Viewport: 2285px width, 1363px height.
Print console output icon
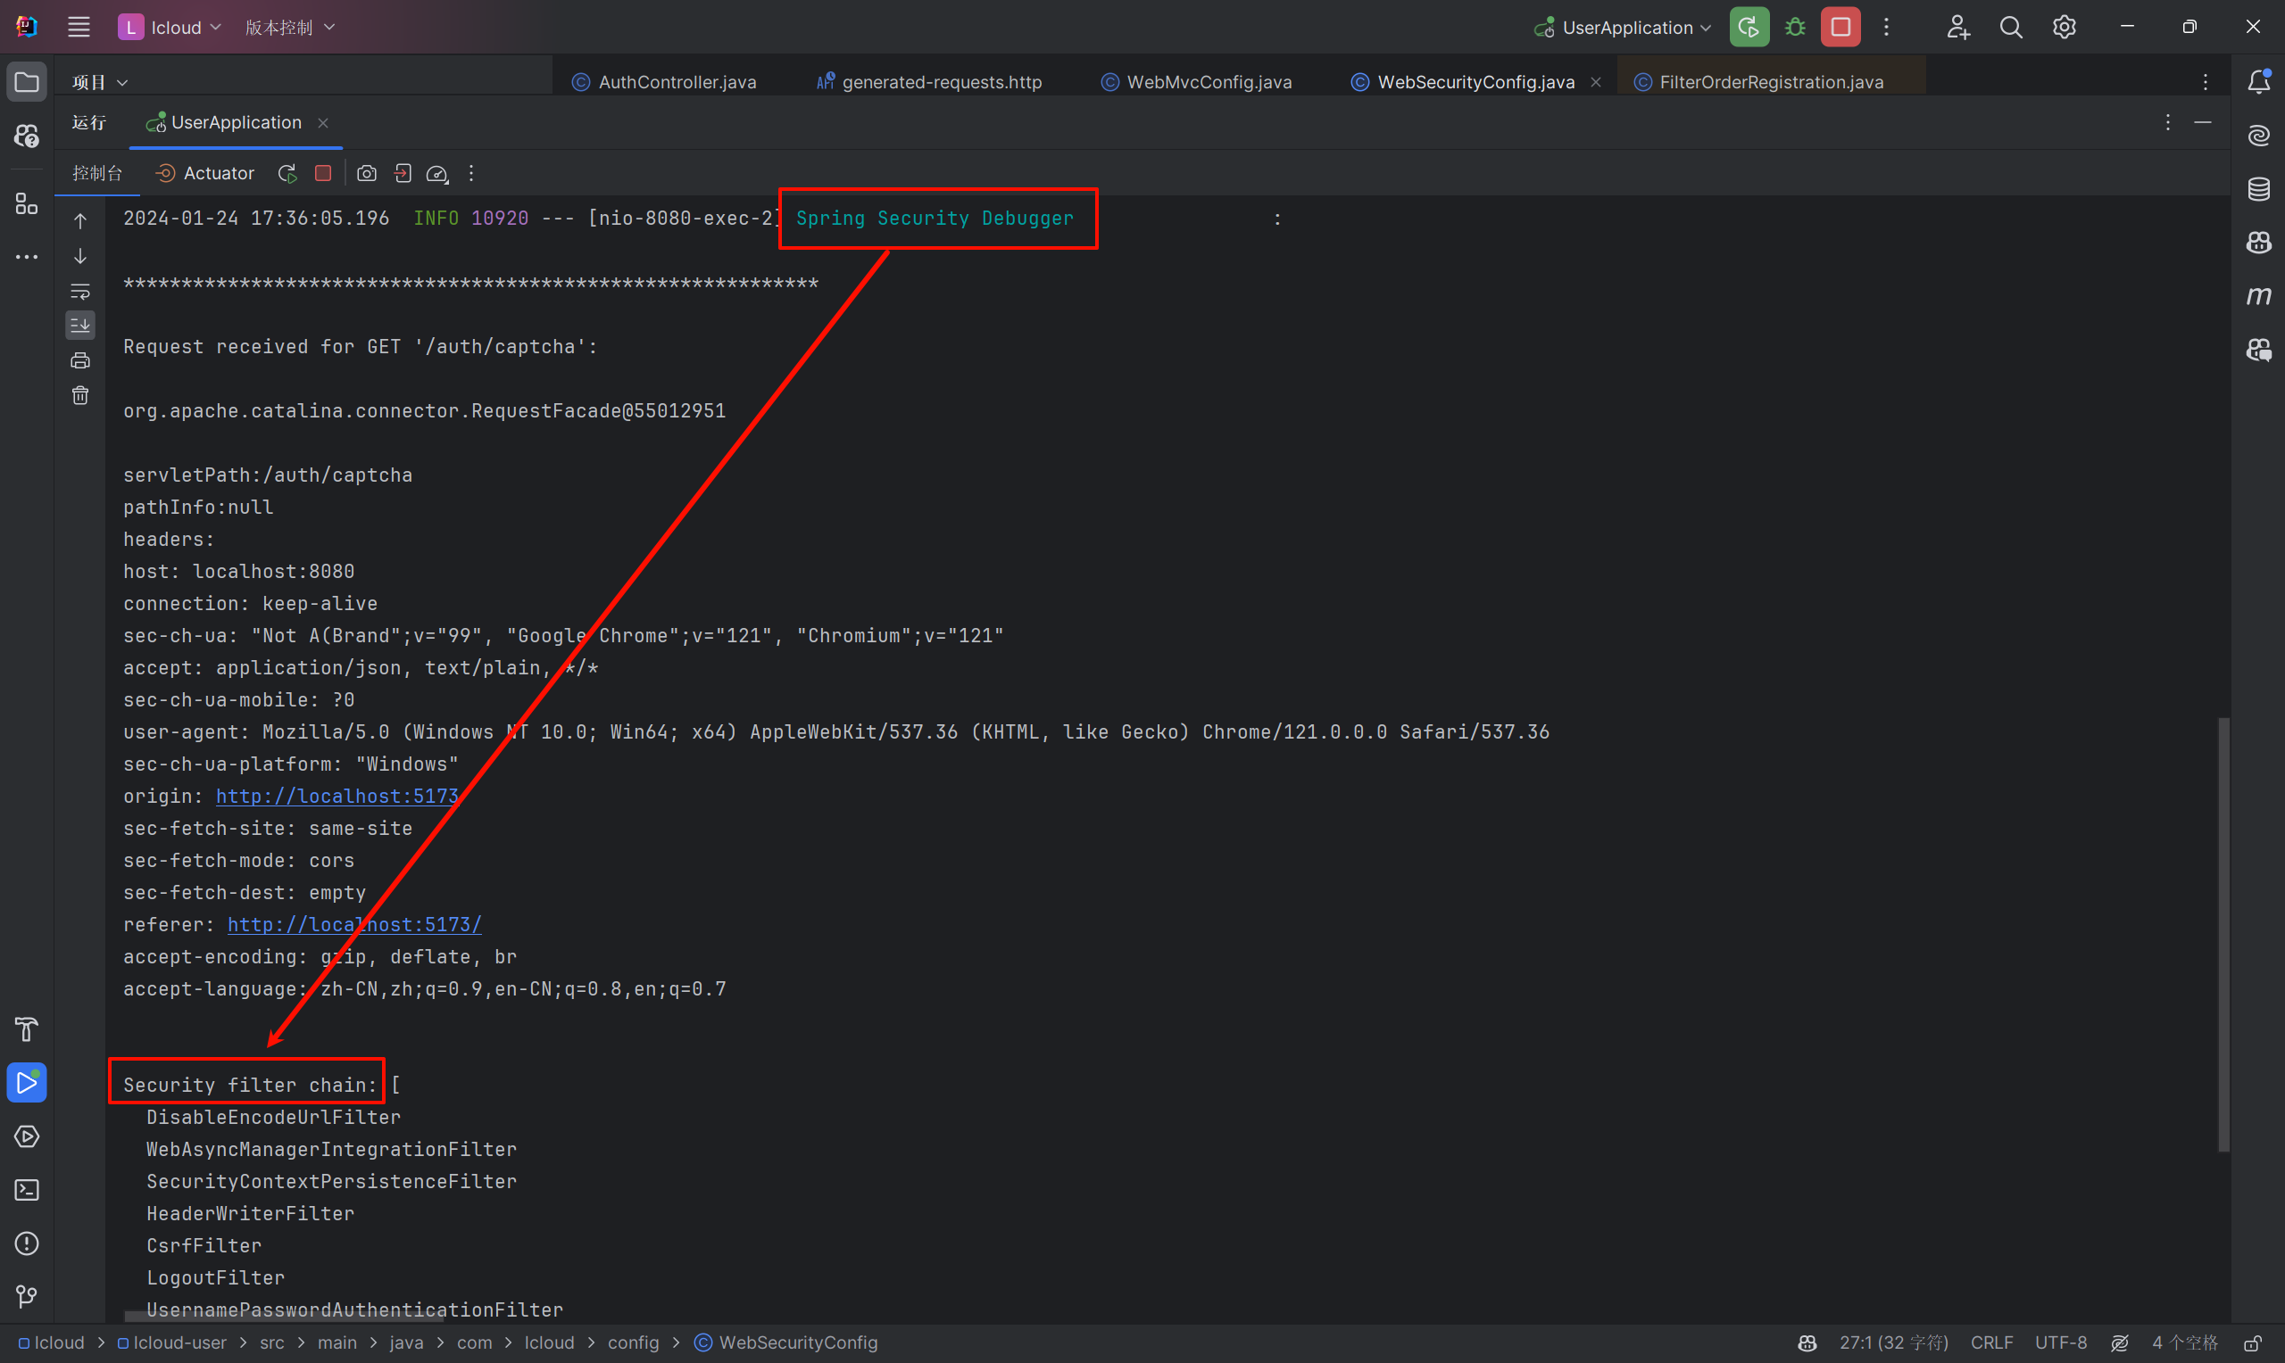click(x=80, y=360)
